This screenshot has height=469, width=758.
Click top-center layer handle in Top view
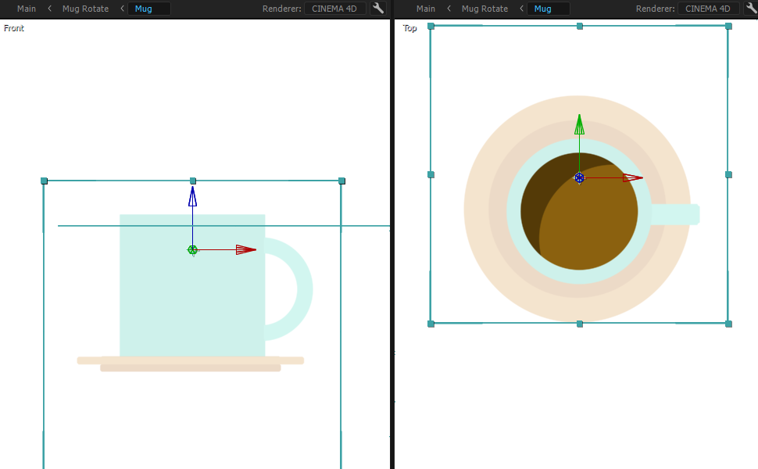point(580,26)
